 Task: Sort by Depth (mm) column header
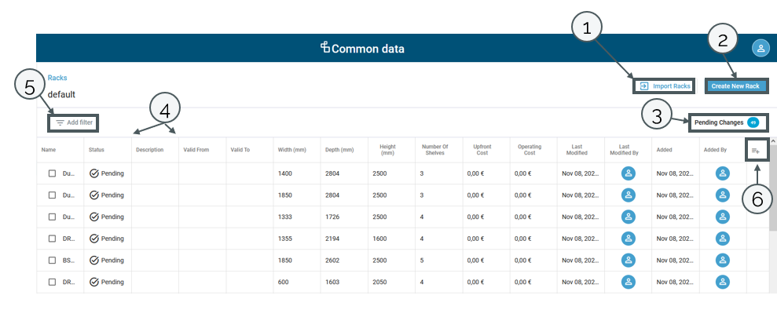tap(339, 150)
